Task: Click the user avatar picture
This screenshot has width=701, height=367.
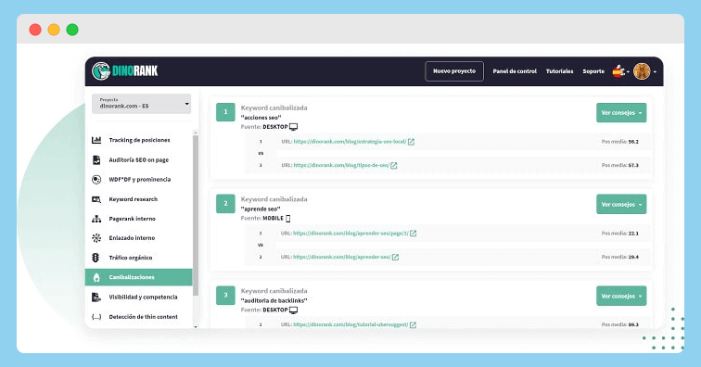Action: coord(642,71)
